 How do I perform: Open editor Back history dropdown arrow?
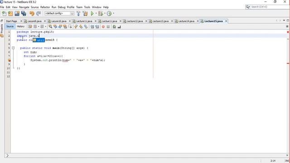tap(38, 27)
